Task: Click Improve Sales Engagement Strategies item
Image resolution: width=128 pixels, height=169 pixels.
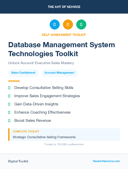Action: point(47,96)
